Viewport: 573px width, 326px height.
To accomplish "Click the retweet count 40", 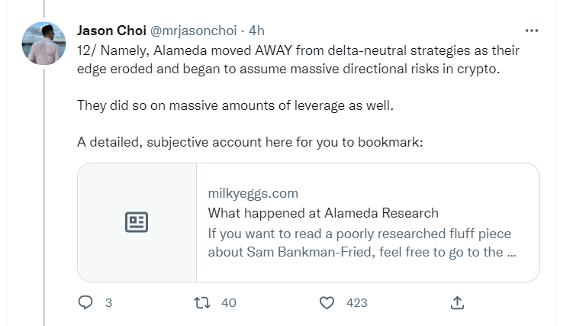I will point(228,303).
